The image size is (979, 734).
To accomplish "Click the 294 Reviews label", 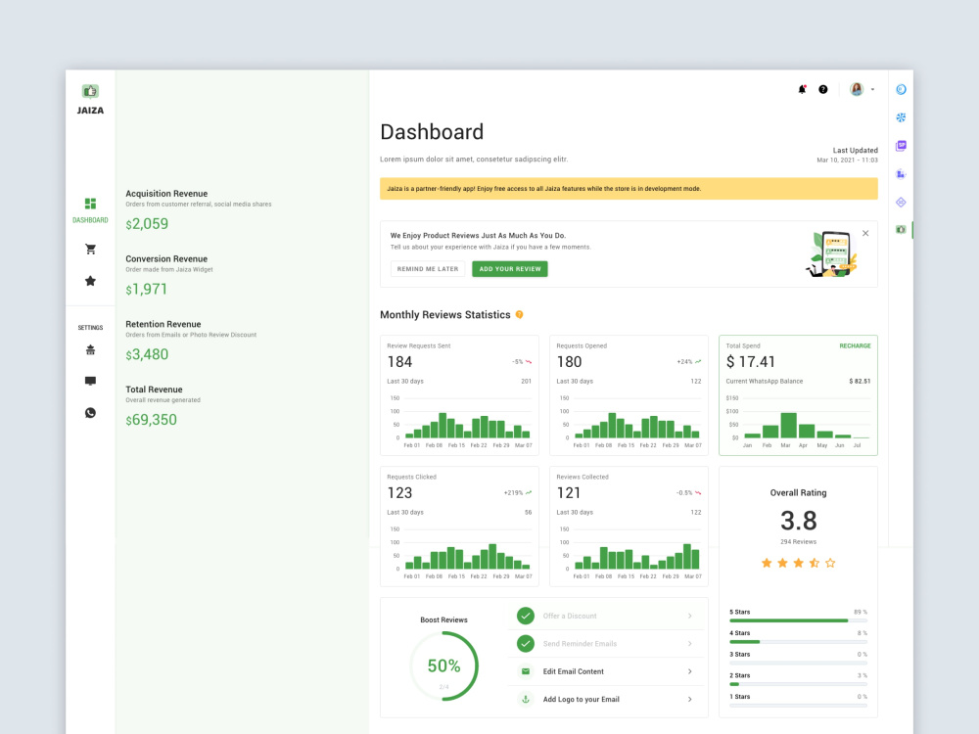I will (x=798, y=542).
